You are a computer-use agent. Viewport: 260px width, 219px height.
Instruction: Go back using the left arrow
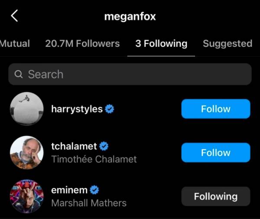[14, 16]
